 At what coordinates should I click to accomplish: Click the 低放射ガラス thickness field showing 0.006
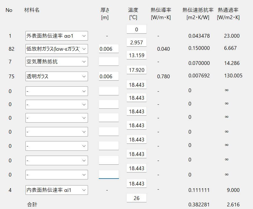tap(109, 49)
